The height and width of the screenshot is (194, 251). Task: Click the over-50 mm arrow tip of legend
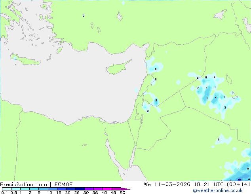(125, 189)
